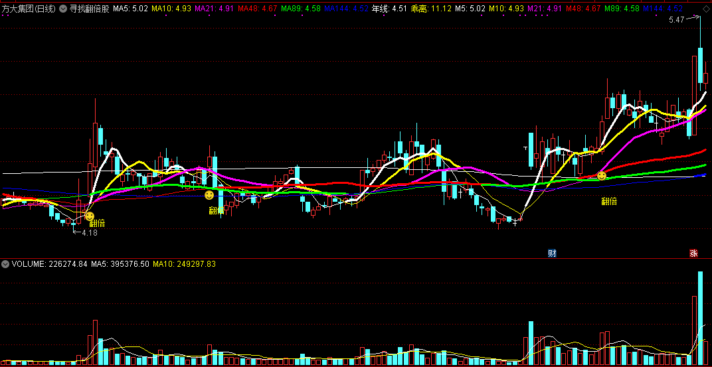Select the white MA5: 5.02 label

(130, 8)
